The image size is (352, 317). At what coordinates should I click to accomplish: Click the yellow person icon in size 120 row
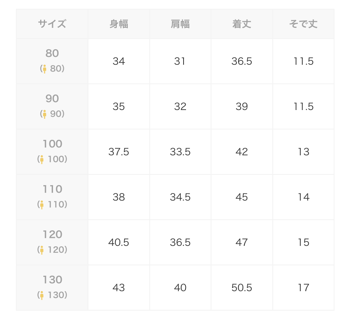click(42, 250)
